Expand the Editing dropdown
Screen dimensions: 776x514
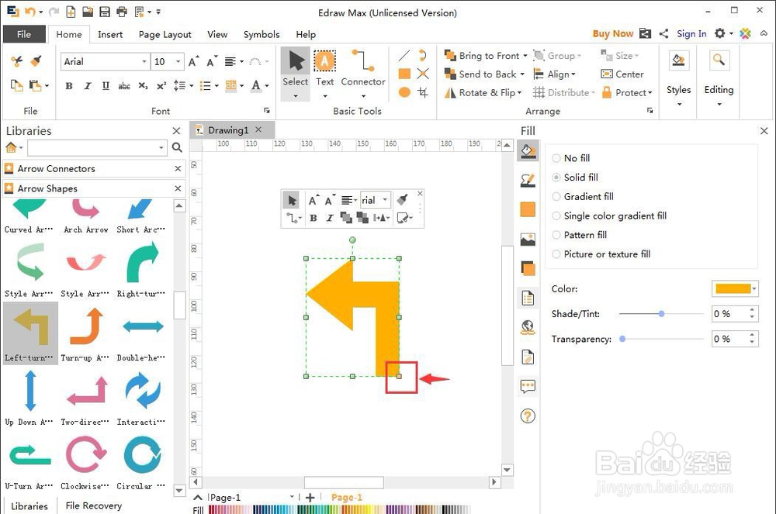pyautogui.click(x=719, y=105)
